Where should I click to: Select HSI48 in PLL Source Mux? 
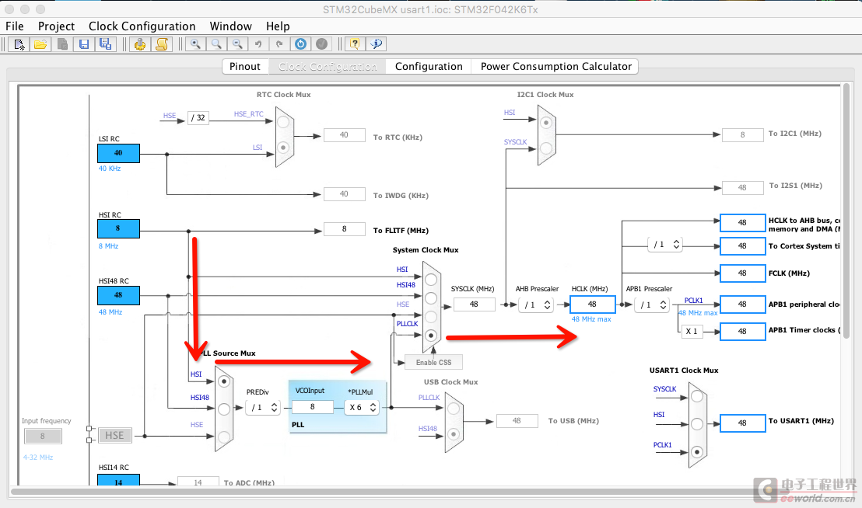tap(224, 409)
